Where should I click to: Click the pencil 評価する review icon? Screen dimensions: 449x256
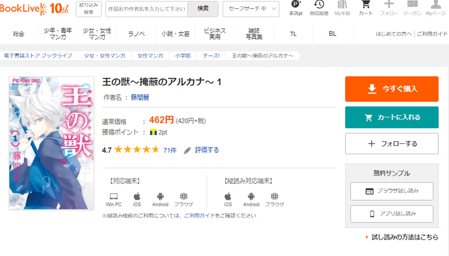pos(188,150)
